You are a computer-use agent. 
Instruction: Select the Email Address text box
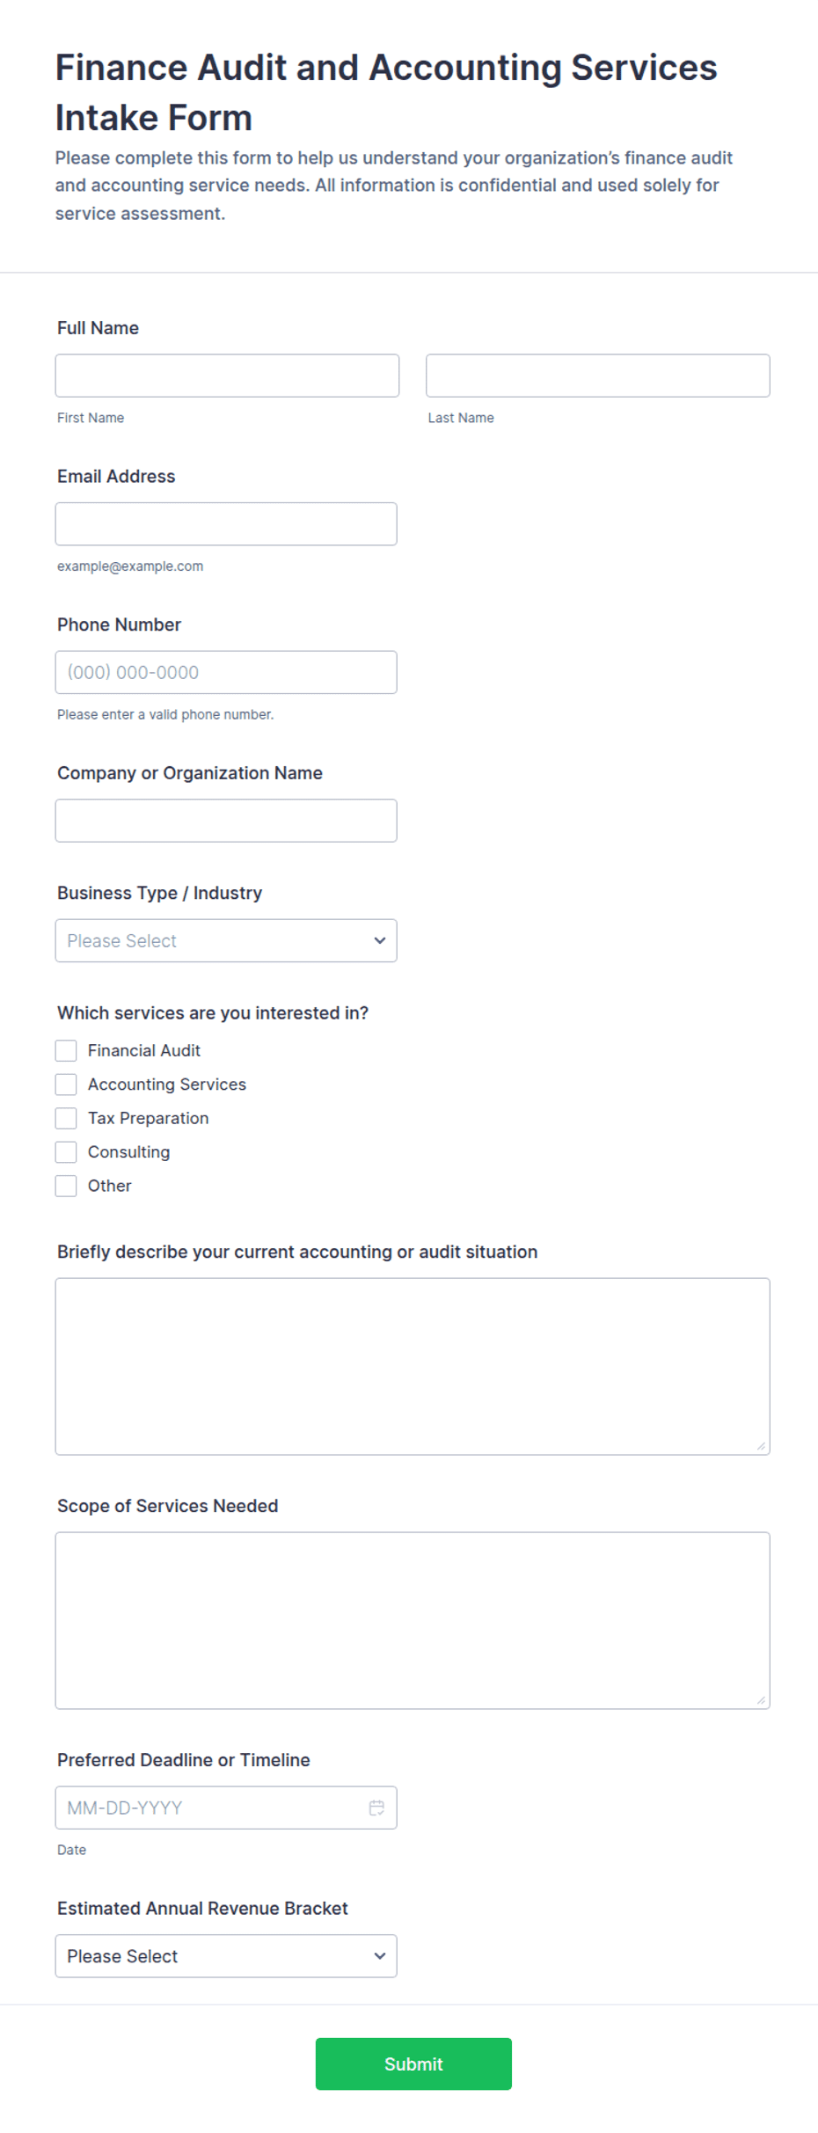[x=226, y=524]
